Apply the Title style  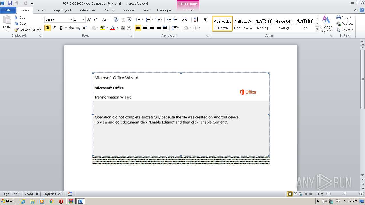[x=304, y=24]
